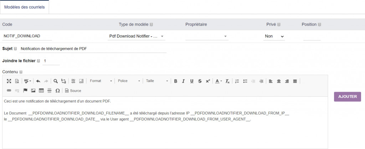Toggle bold formatting
The height and width of the screenshot is (149, 365).
click(175, 81)
